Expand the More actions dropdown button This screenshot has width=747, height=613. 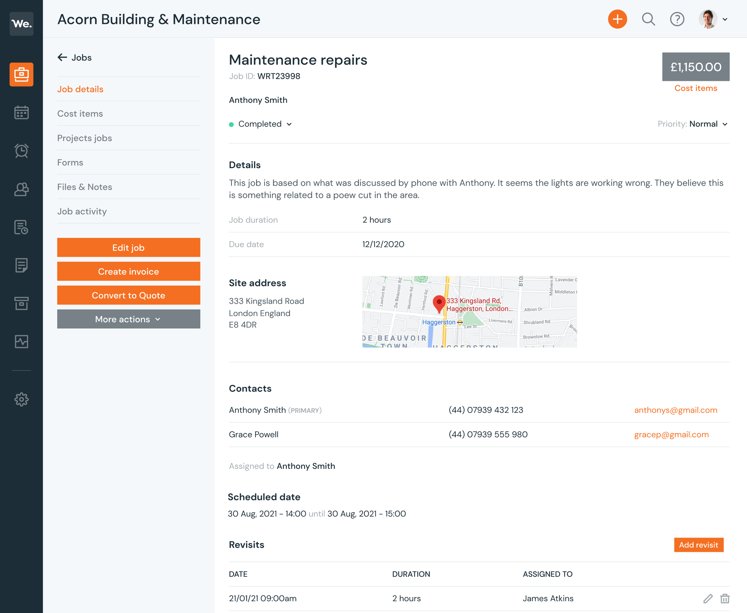[x=129, y=319]
